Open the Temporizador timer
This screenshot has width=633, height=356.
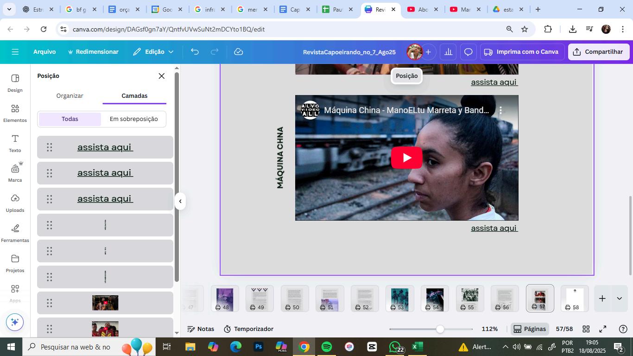(248, 329)
